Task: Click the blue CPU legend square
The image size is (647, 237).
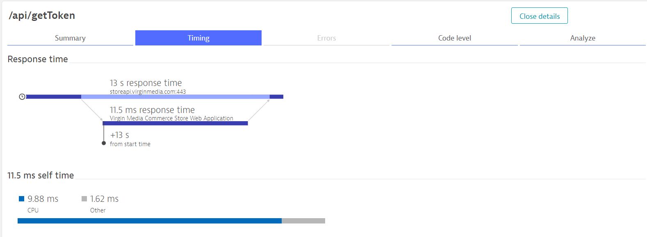Action: click(x=22, y=199)
